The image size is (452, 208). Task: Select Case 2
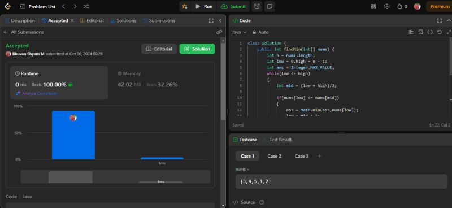[274, 156]
